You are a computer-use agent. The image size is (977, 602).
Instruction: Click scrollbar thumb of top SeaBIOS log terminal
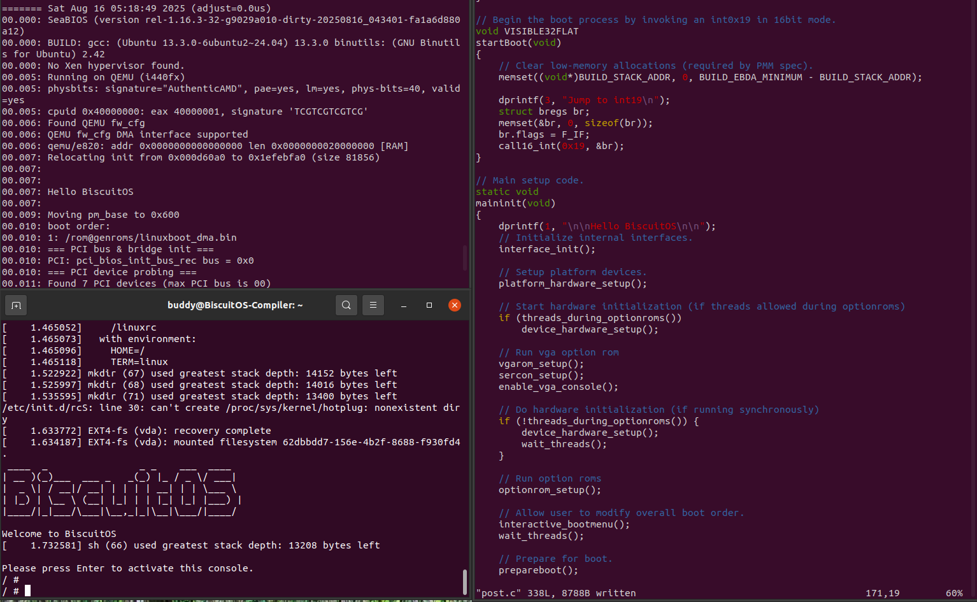(465, 257)
